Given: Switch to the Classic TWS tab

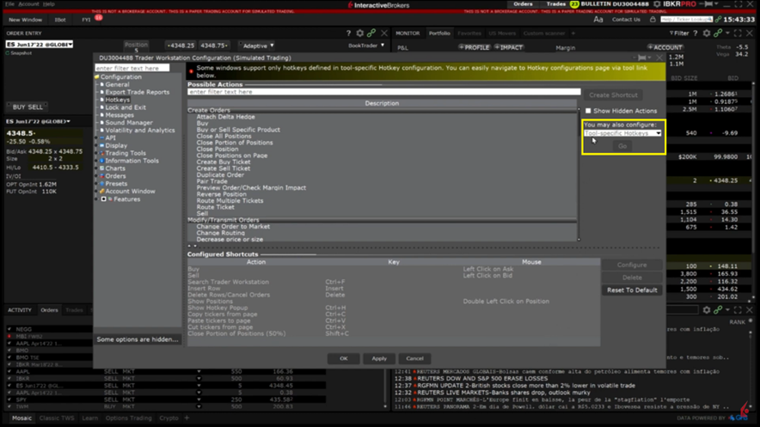Looking at the screenshot, I should click(x=56, y=418).
